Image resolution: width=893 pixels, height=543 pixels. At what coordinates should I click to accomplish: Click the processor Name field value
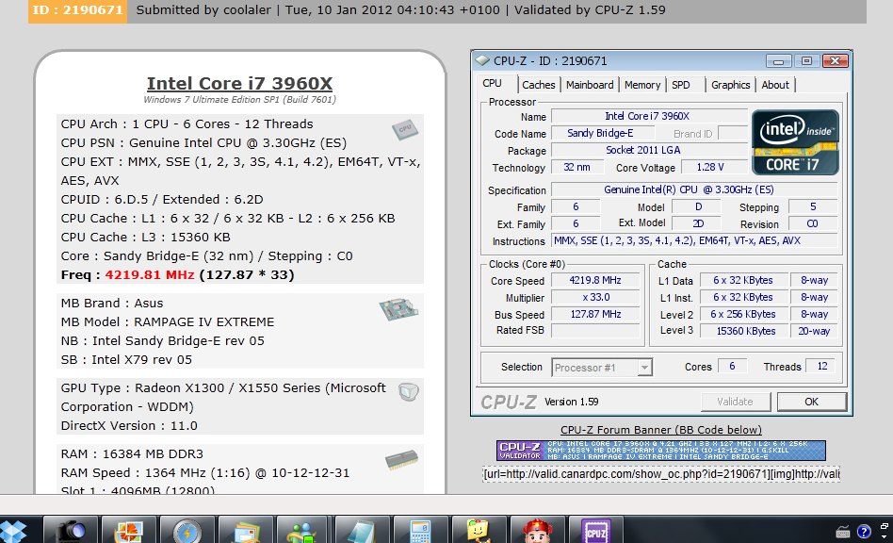[x=648, y=116]
